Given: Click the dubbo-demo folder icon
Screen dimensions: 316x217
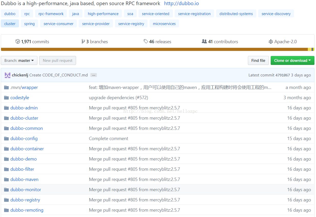Looking at the screenshot, I should 6,159.
